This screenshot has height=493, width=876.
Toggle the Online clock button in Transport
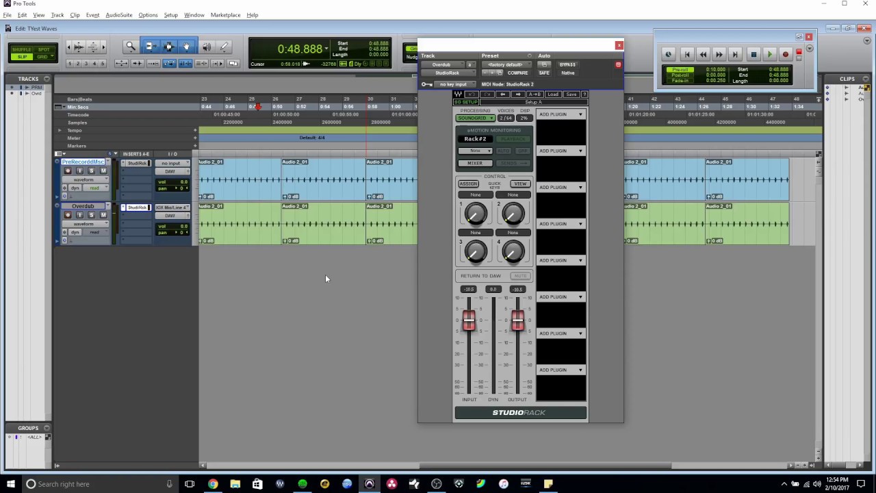pos(669,55)
